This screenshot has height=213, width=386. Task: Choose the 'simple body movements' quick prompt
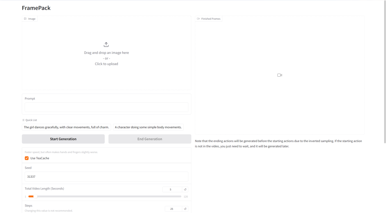(x=148, y=127)
